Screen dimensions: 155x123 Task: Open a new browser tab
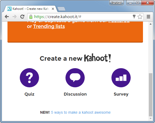[61, 9]
